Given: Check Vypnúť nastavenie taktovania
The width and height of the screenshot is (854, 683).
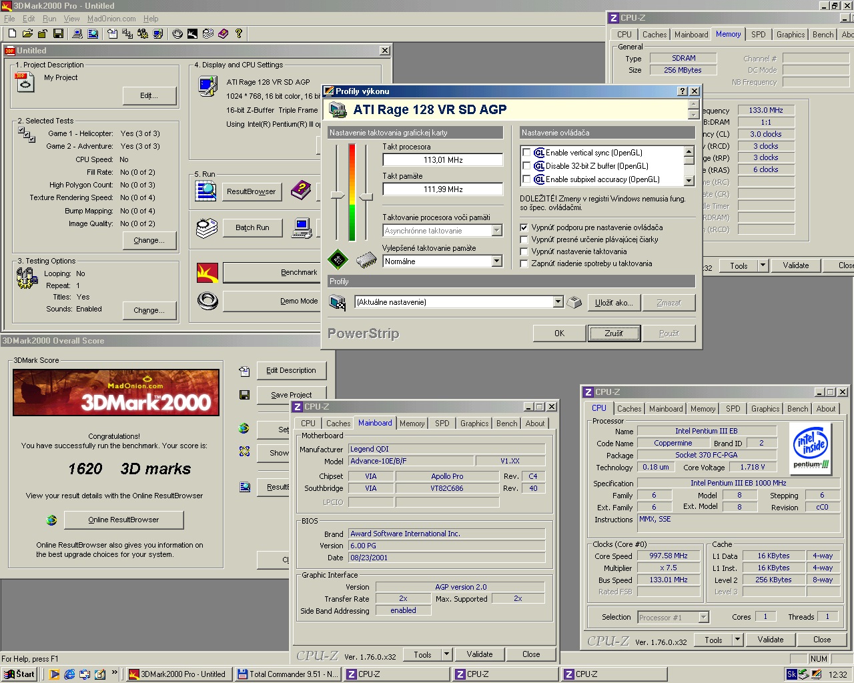Looking at the screenshot, I should pyautogui.click(x=524, y=251).
